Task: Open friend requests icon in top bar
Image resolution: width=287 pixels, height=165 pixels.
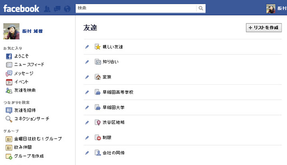Action: pyautogui.click(x=47, y=9)
